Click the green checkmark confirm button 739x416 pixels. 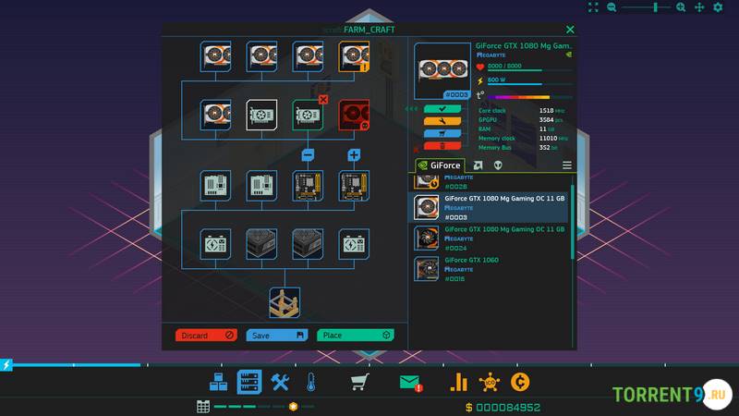[x=442, y=109]
